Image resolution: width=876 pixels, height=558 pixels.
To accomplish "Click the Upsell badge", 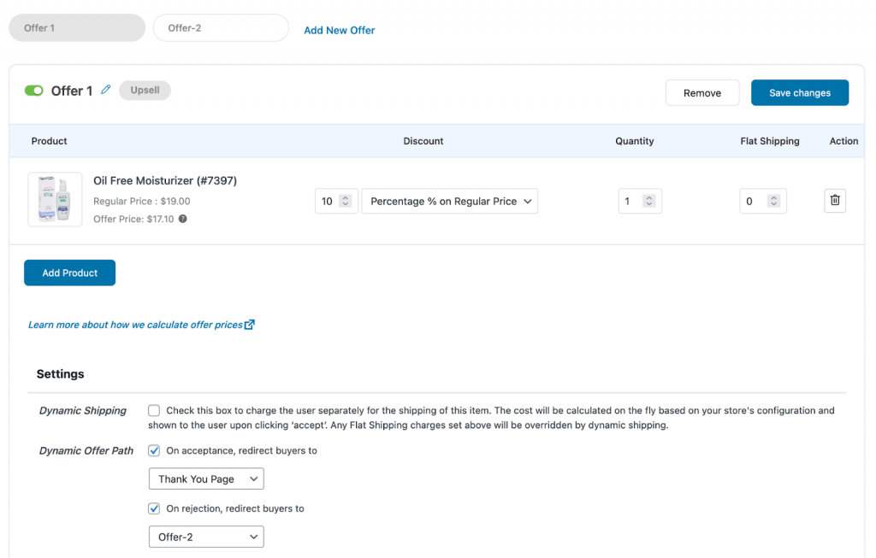I will [145, 91].
